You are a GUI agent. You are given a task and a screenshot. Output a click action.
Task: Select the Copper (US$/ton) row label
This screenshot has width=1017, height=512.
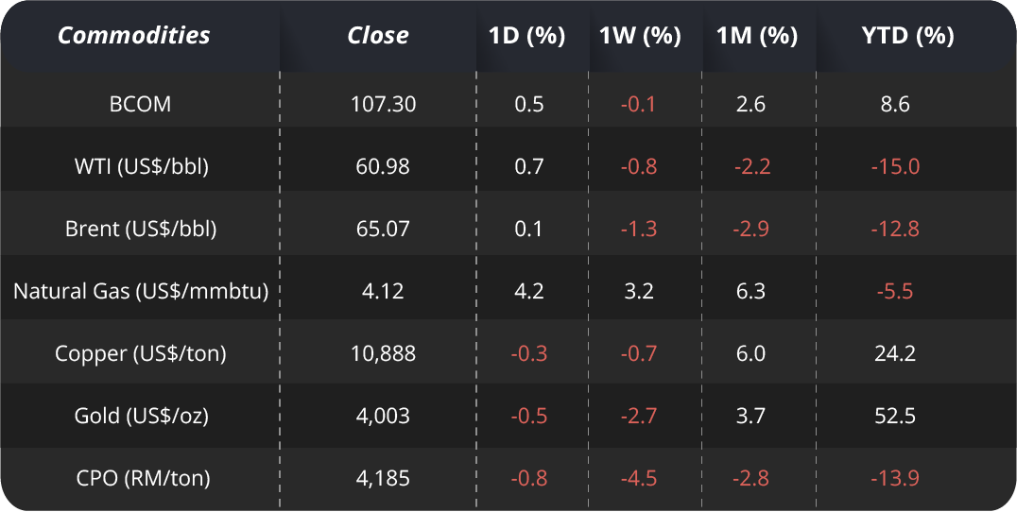(141, 353)
